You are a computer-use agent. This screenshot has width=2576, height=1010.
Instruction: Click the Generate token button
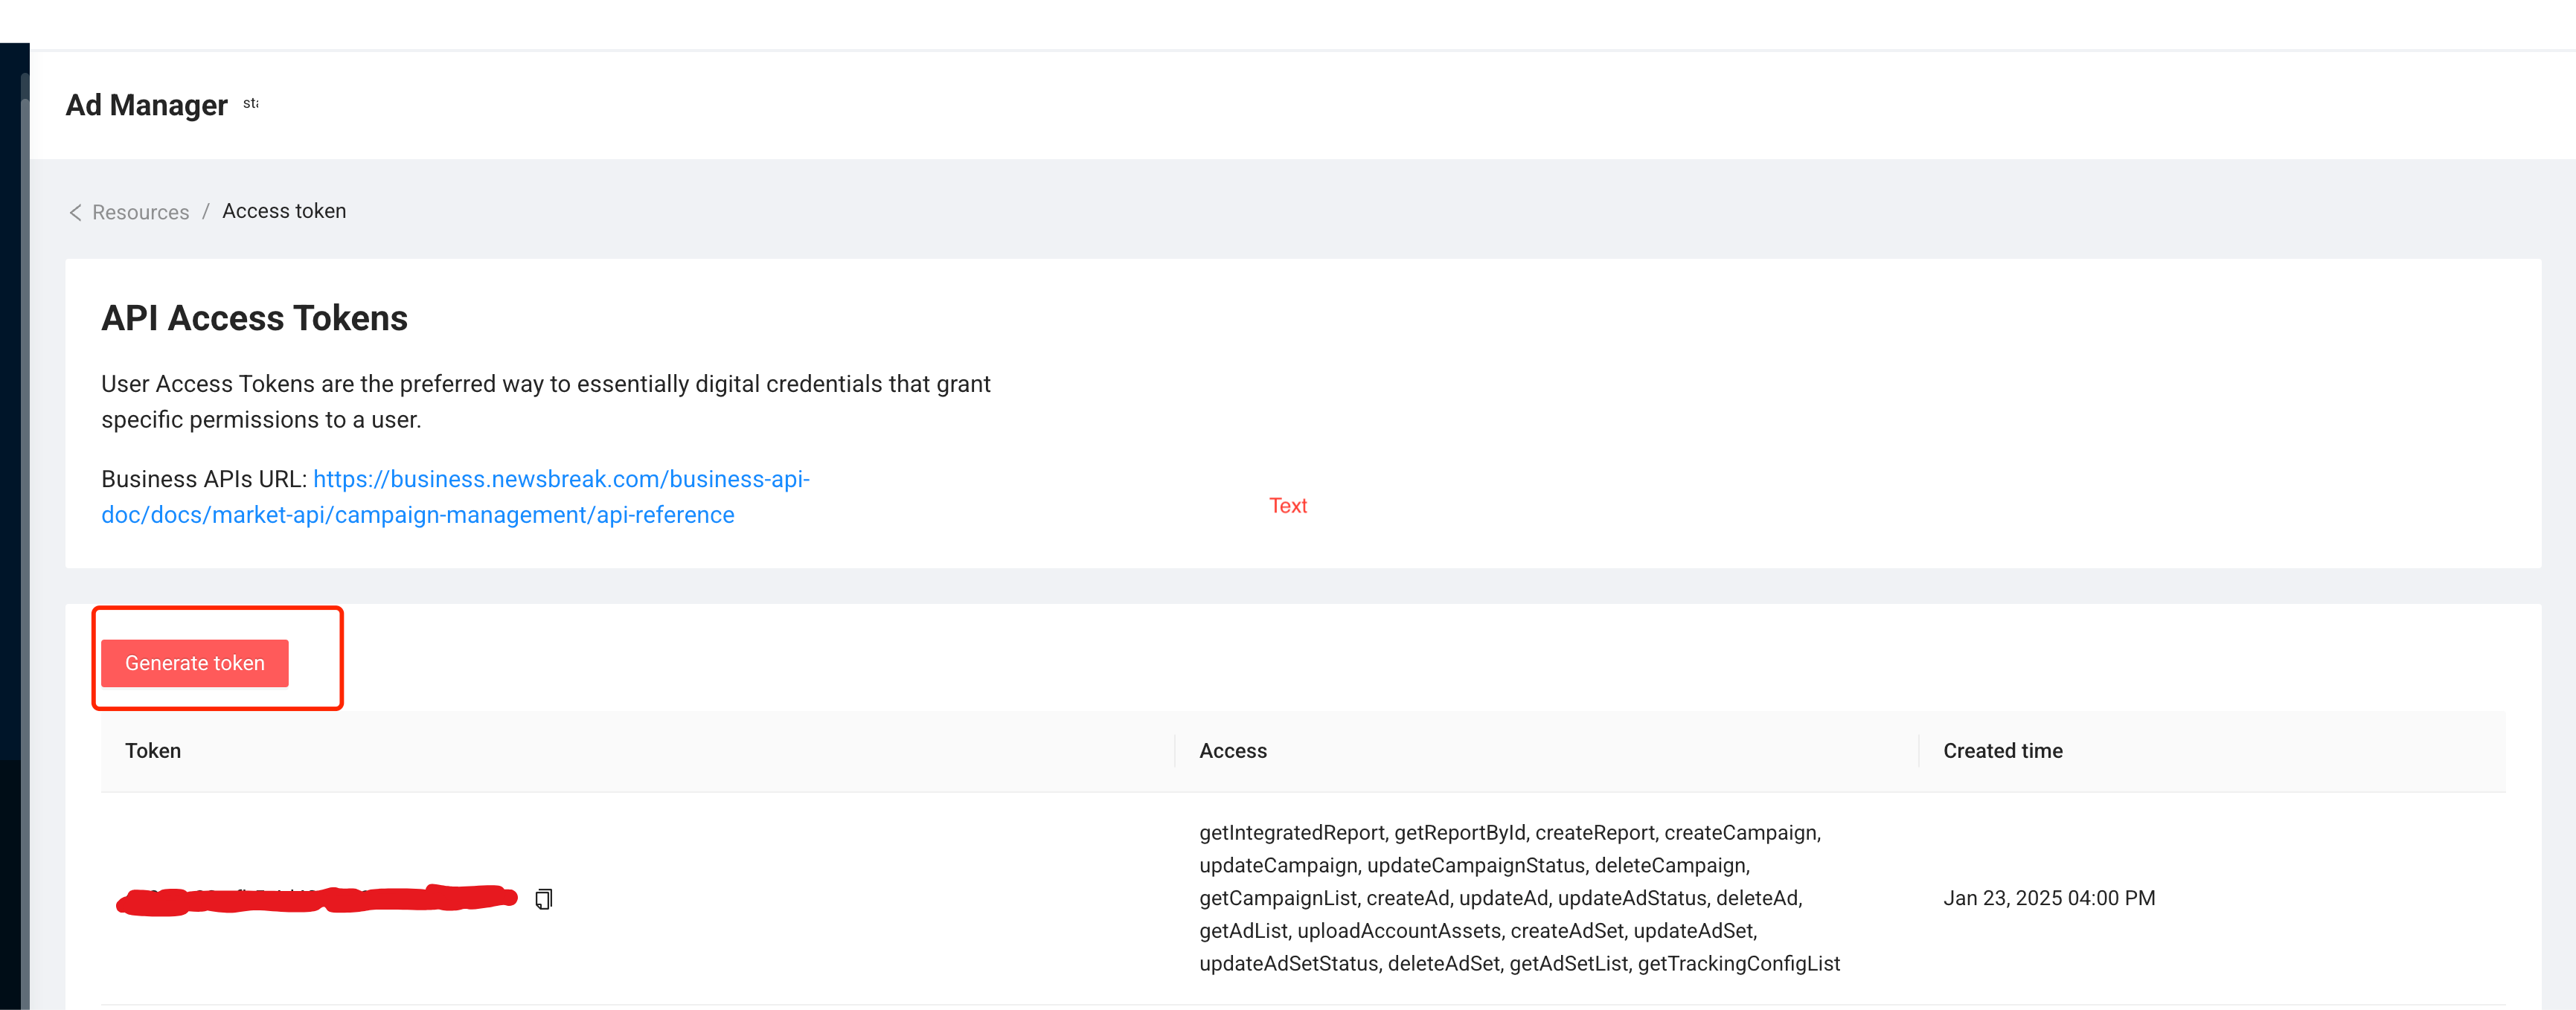195,663
